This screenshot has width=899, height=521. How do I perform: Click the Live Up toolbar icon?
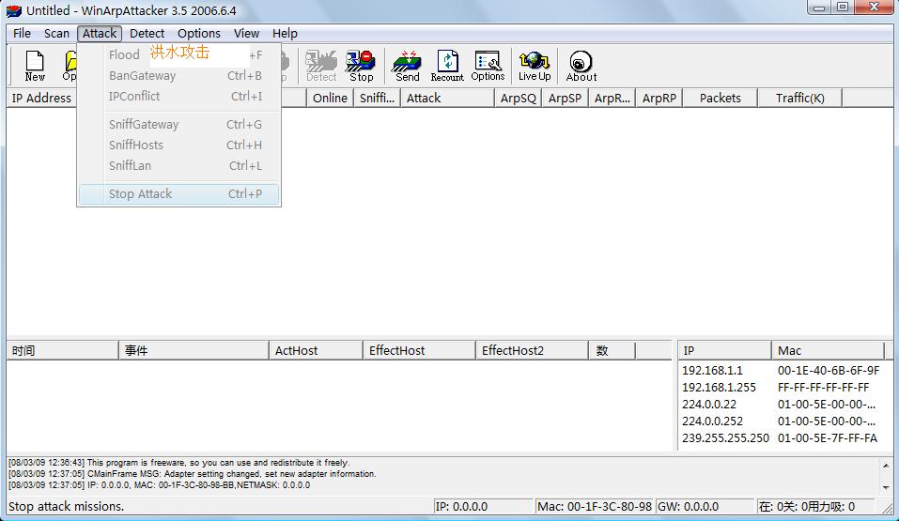535,66
